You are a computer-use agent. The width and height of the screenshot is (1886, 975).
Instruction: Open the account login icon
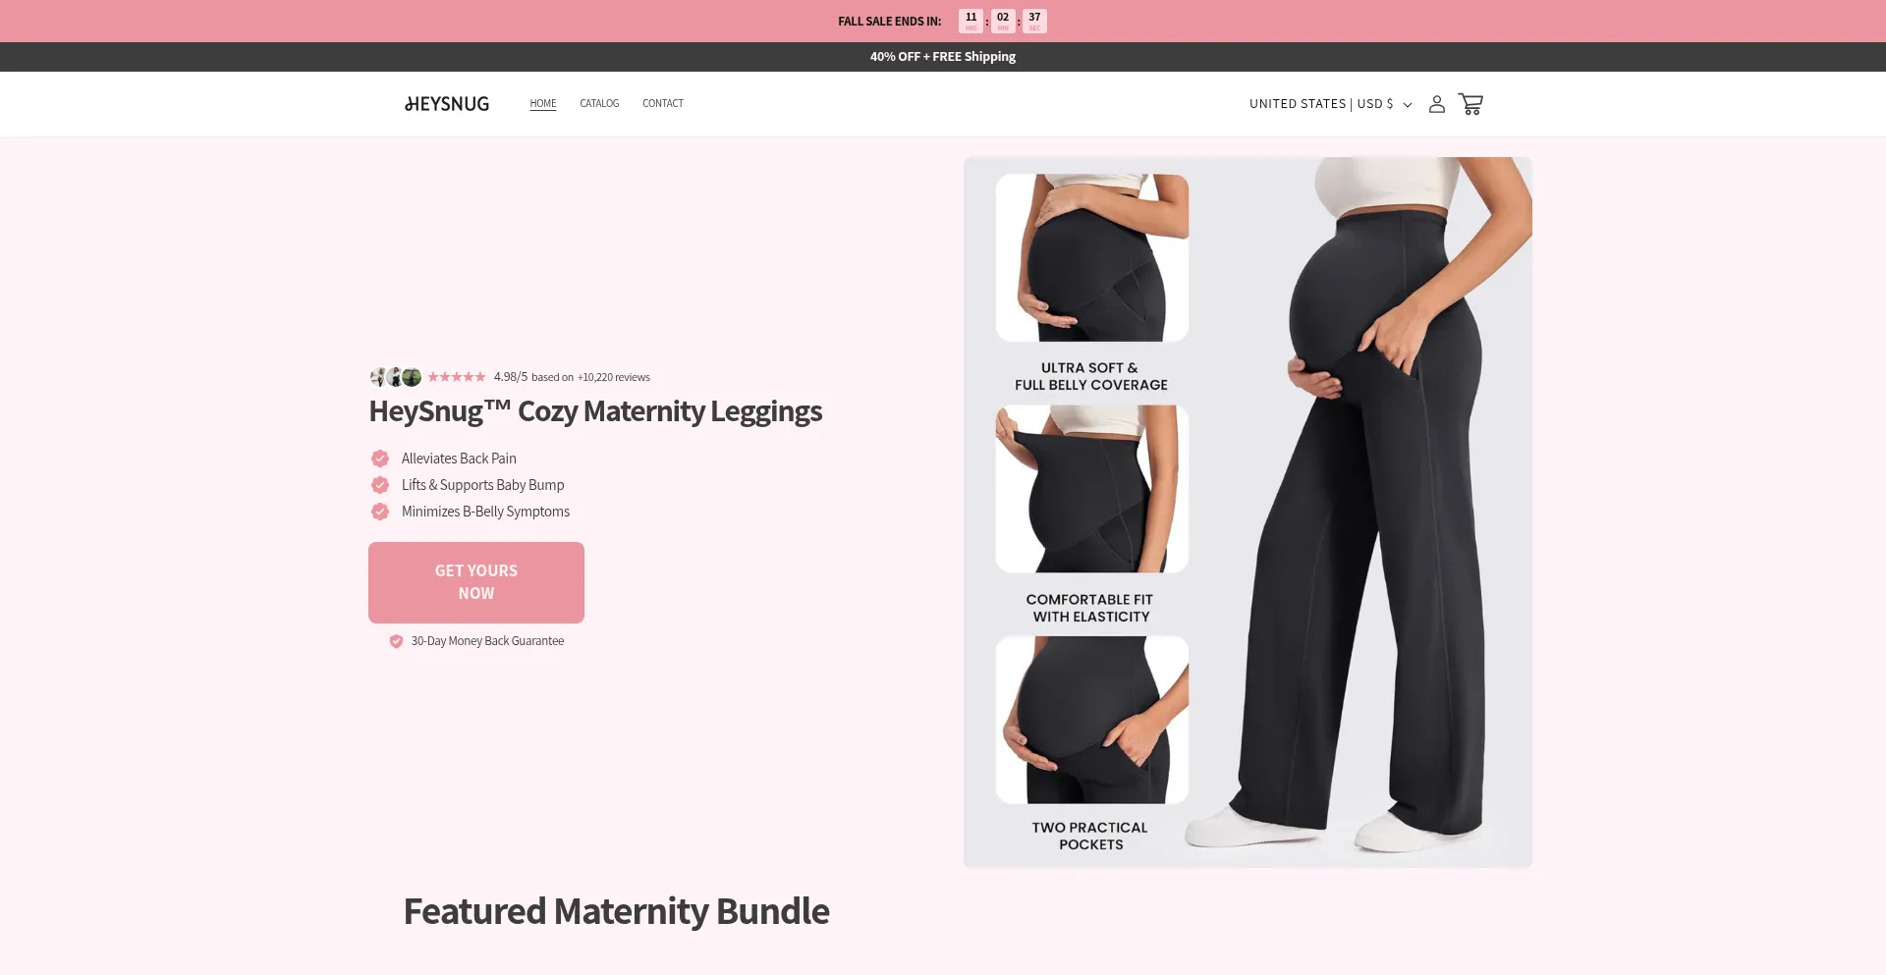click(x=1436, y=104)
